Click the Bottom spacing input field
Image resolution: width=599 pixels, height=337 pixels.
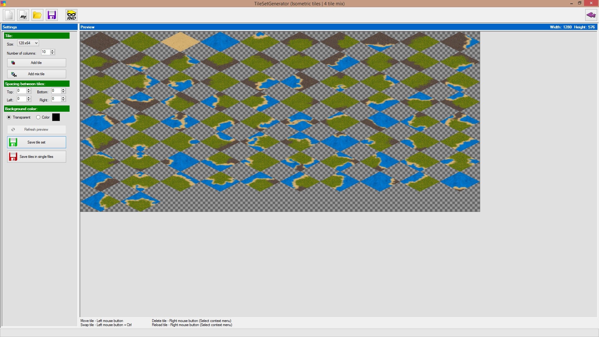pyautogui.click(x=56, y=91)
